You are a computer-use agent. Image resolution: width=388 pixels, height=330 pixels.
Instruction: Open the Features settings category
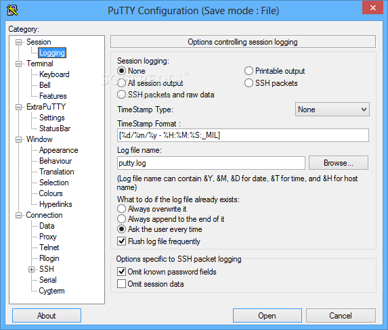[53, 96]
